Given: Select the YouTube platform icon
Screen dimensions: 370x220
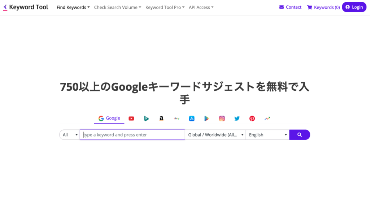Looking at the screenshot, I should pyautogui.click(x=131, y=118).
